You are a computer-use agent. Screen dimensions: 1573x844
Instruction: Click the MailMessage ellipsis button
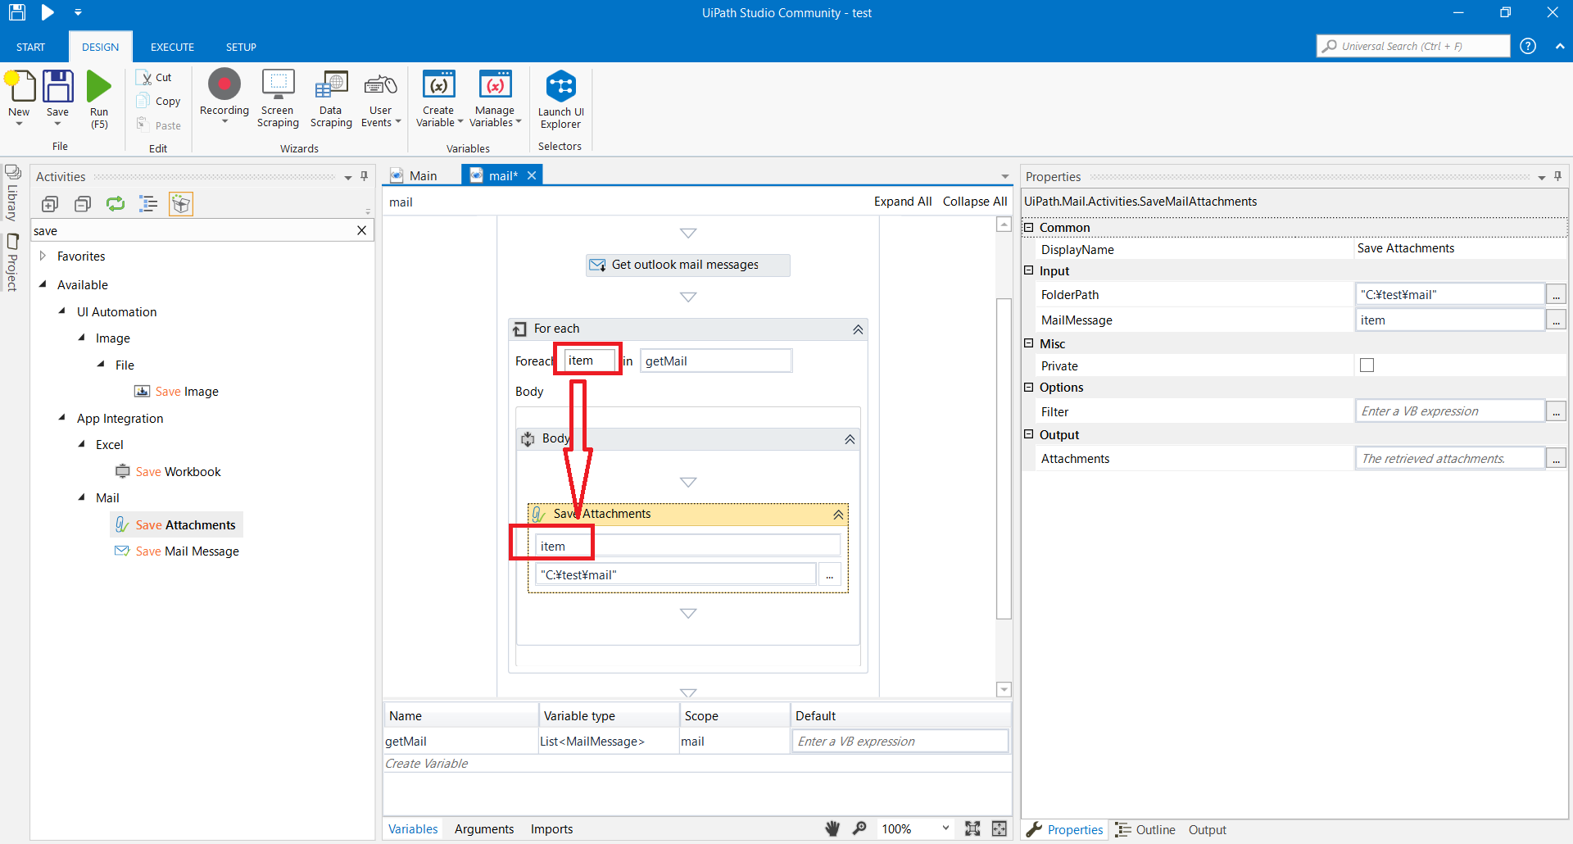click(1556, 320)
